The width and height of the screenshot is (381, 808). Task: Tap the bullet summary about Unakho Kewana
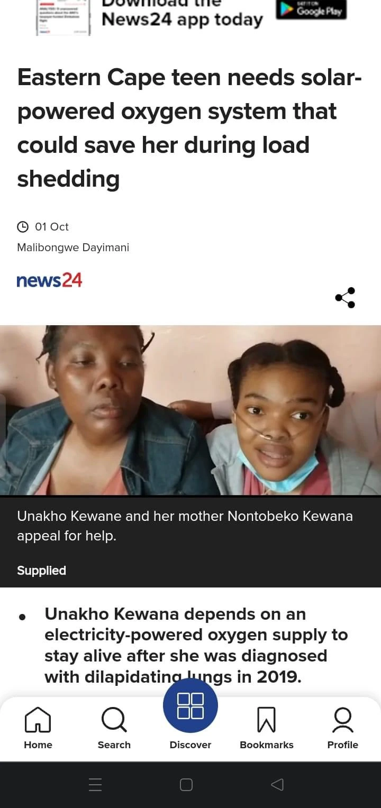[196, 645]
